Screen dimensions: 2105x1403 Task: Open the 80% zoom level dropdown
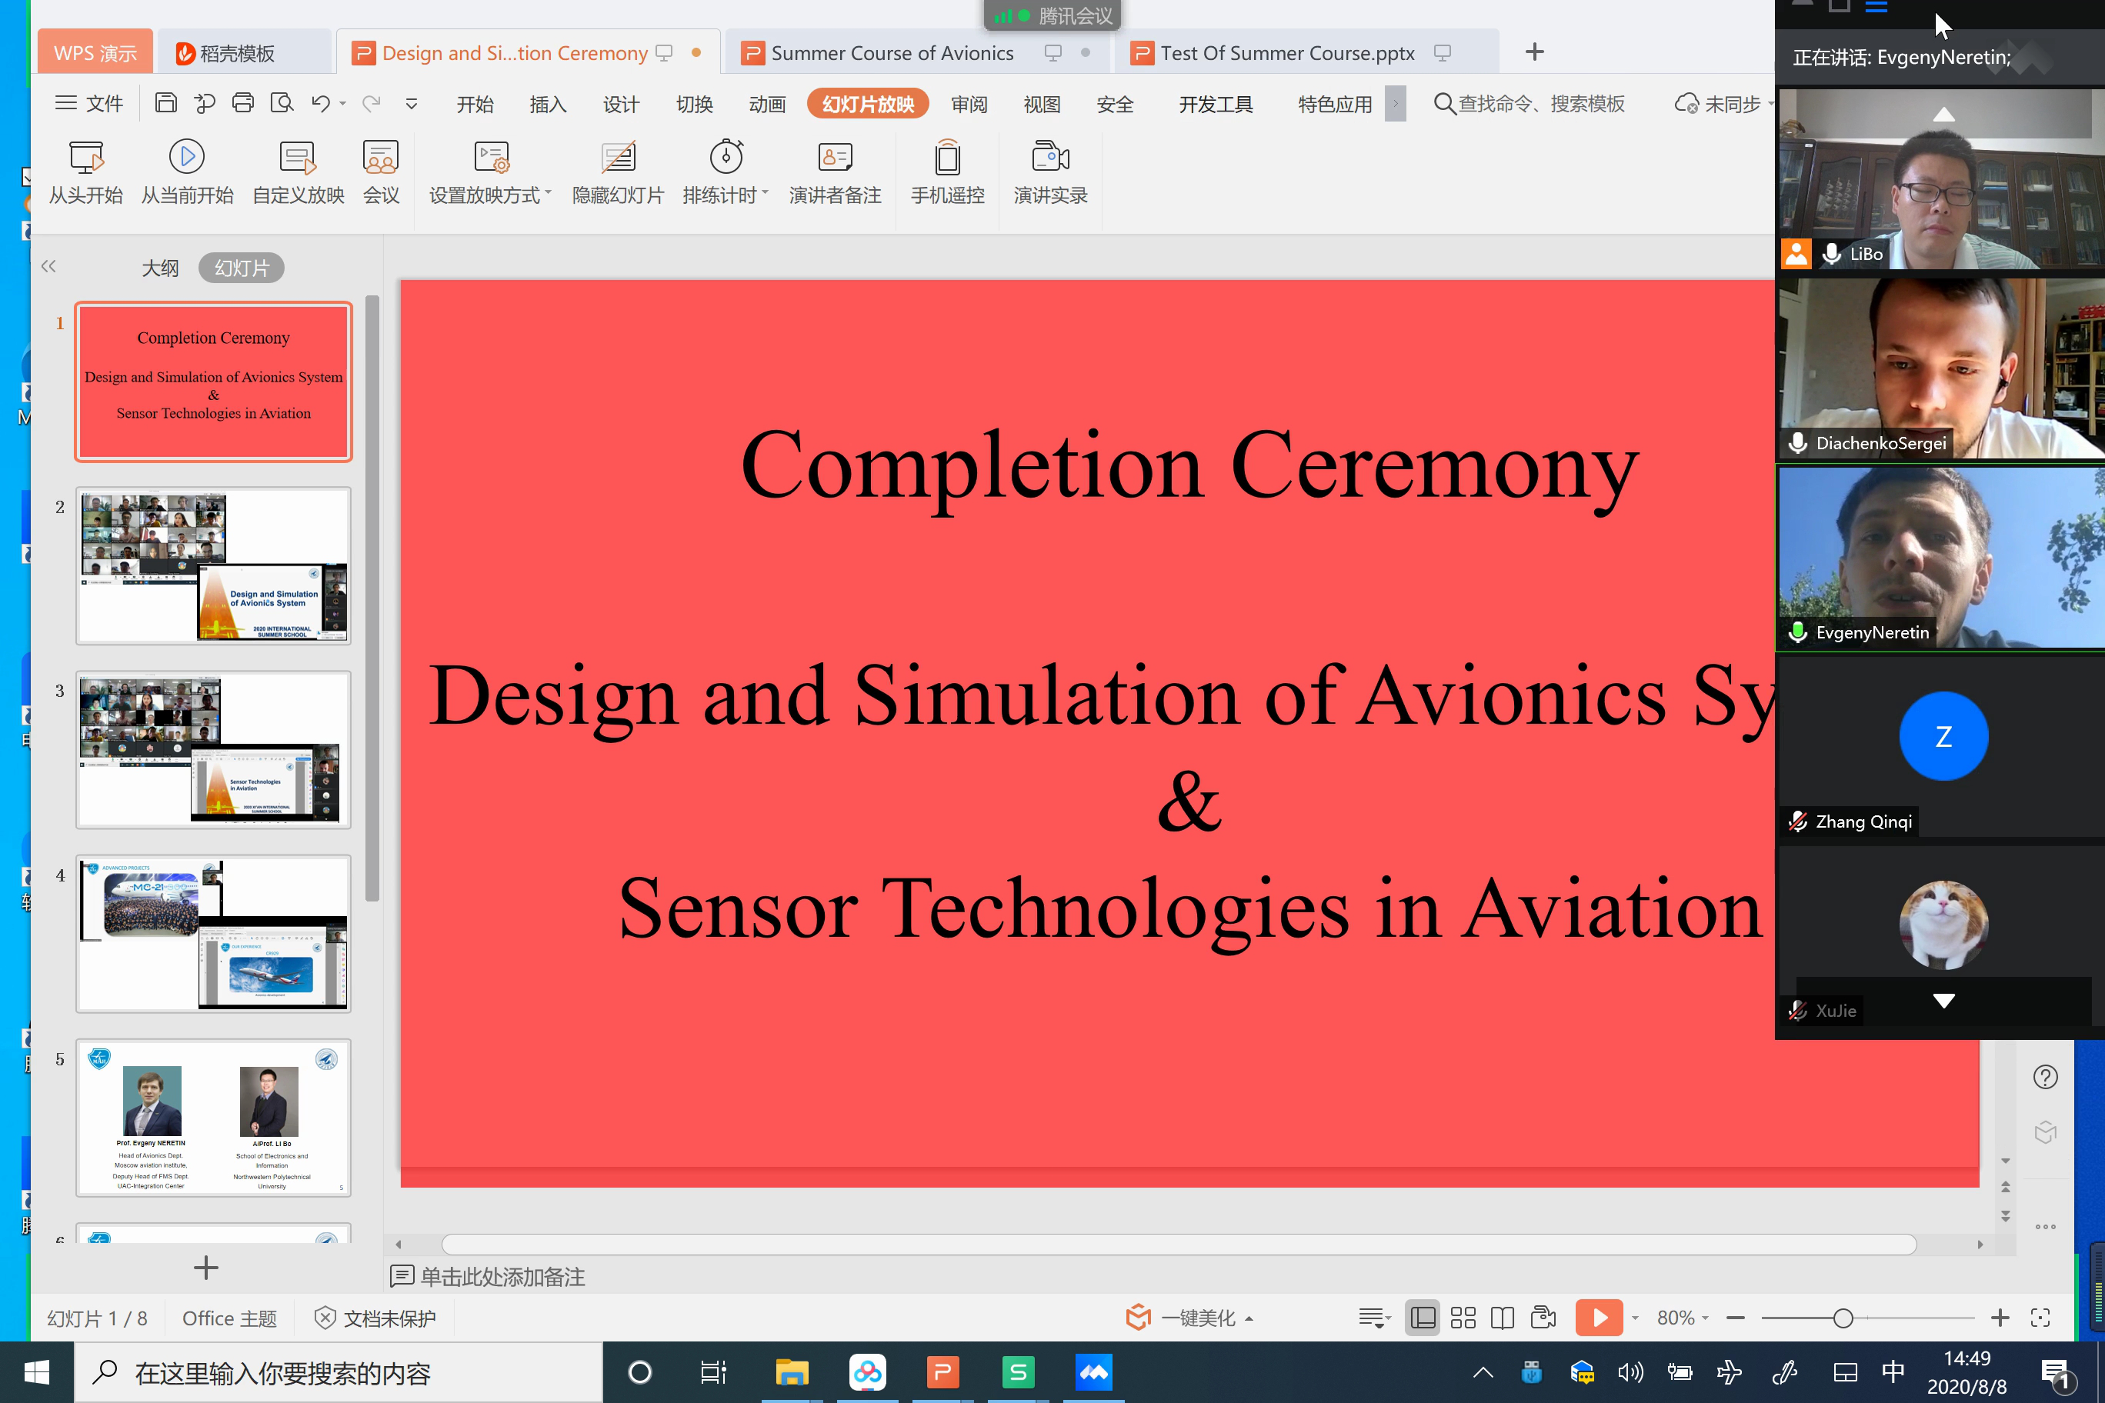1683,1317
